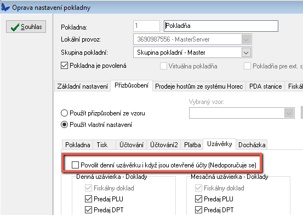Enable Povolit denní uzávěrku checkbox

pos(75,165)
